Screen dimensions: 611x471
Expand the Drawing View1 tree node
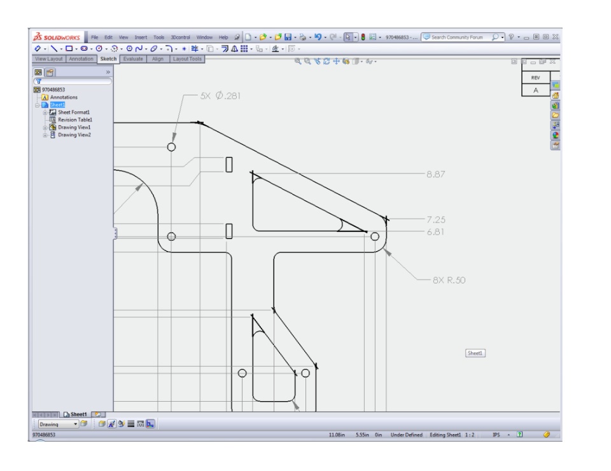pos(45,127)
